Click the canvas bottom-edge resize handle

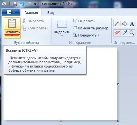(60, 121)
